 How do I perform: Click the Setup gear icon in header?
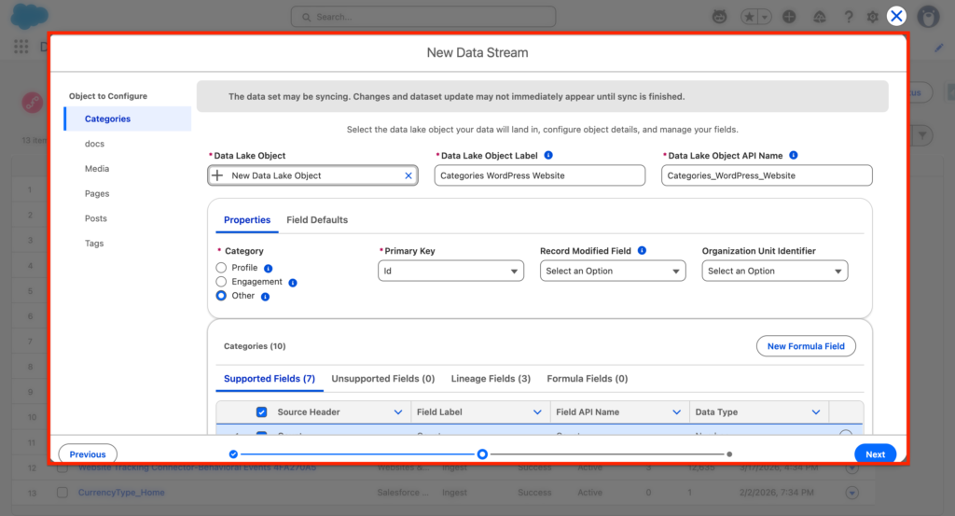tap(873, 17)
